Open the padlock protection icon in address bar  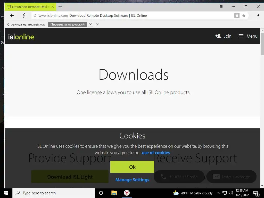[x=237, y=15]
